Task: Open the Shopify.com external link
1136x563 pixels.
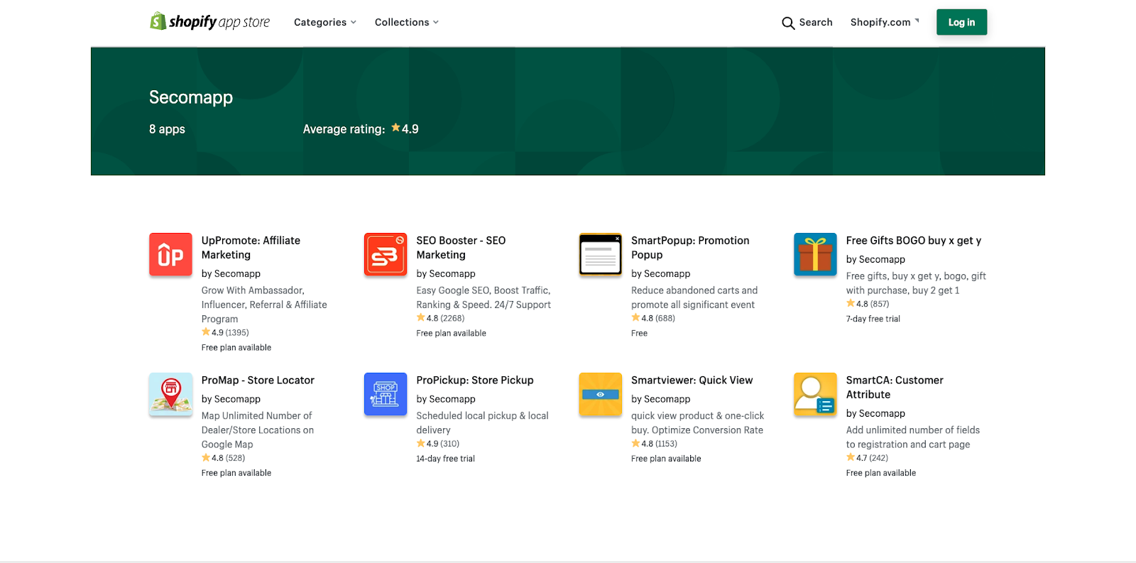Action: pyautogui.click(x=885, y=23)
